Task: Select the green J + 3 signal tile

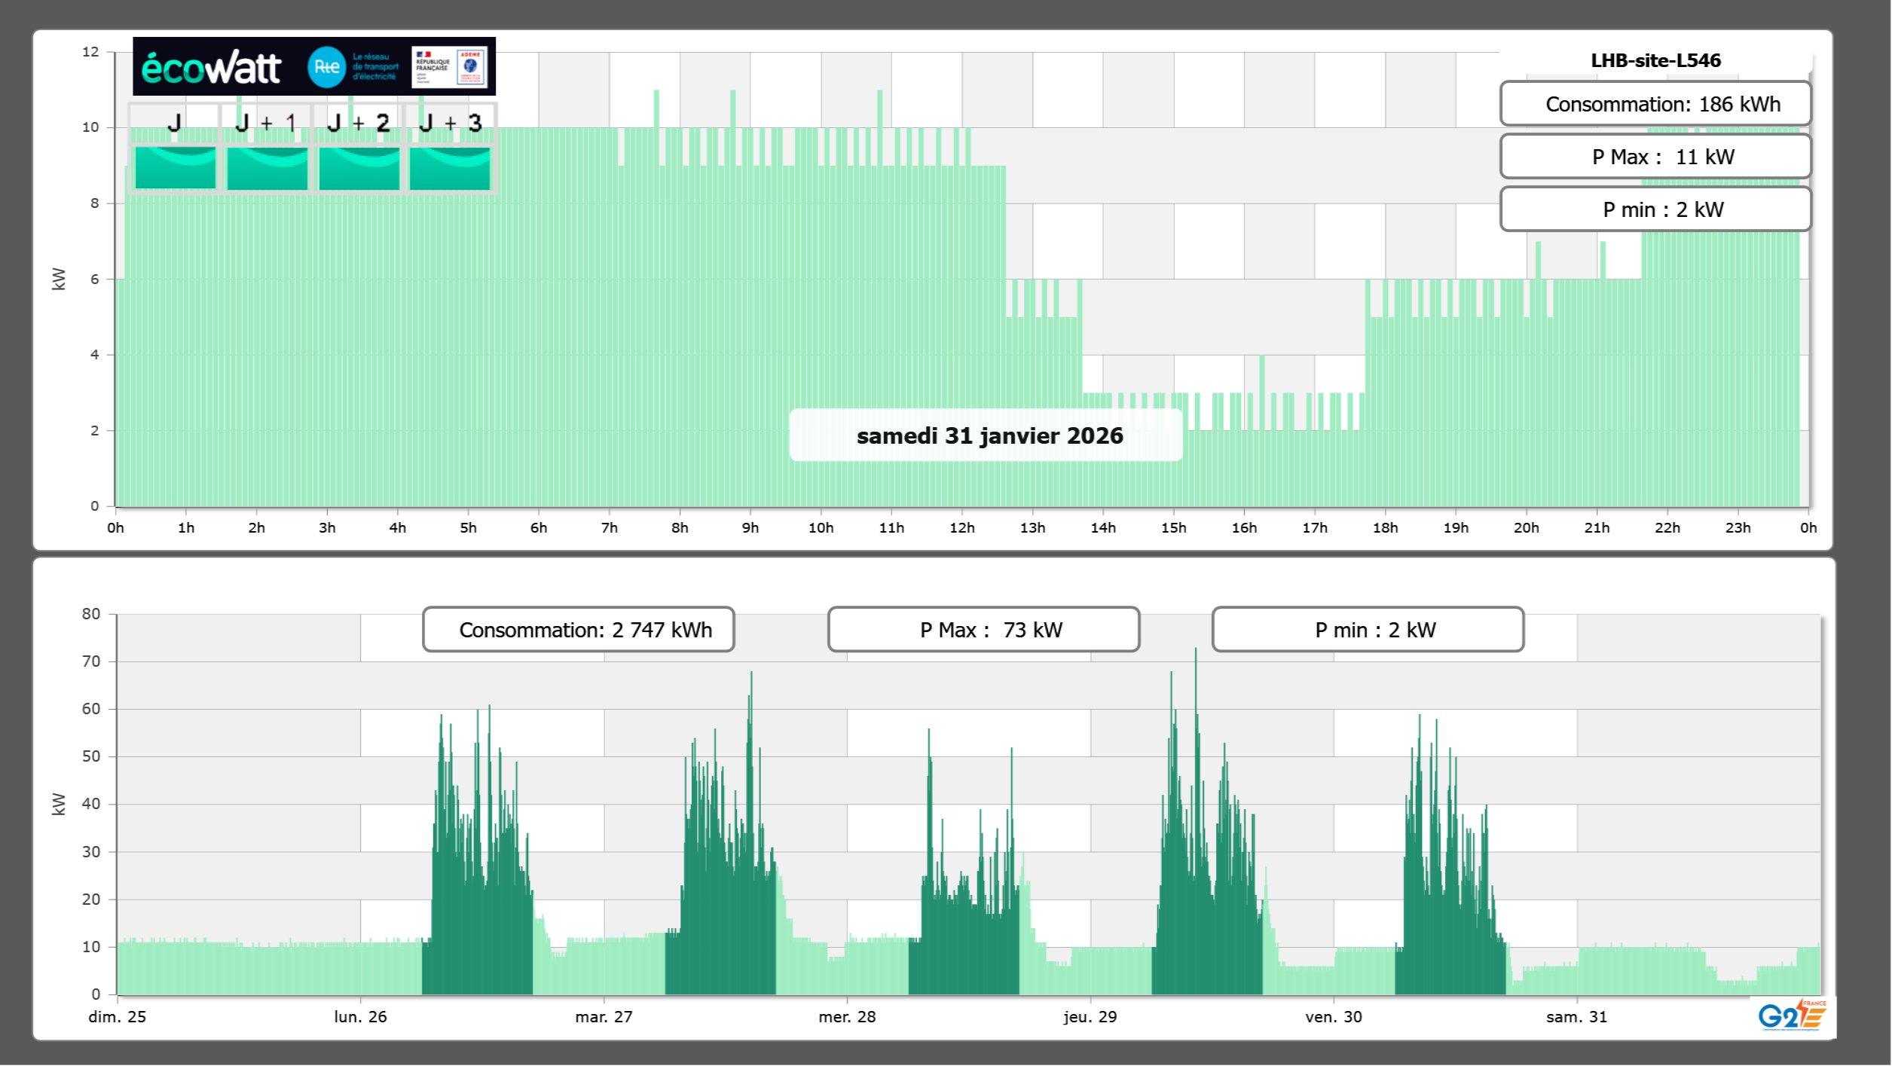Action: click(450, 167)
